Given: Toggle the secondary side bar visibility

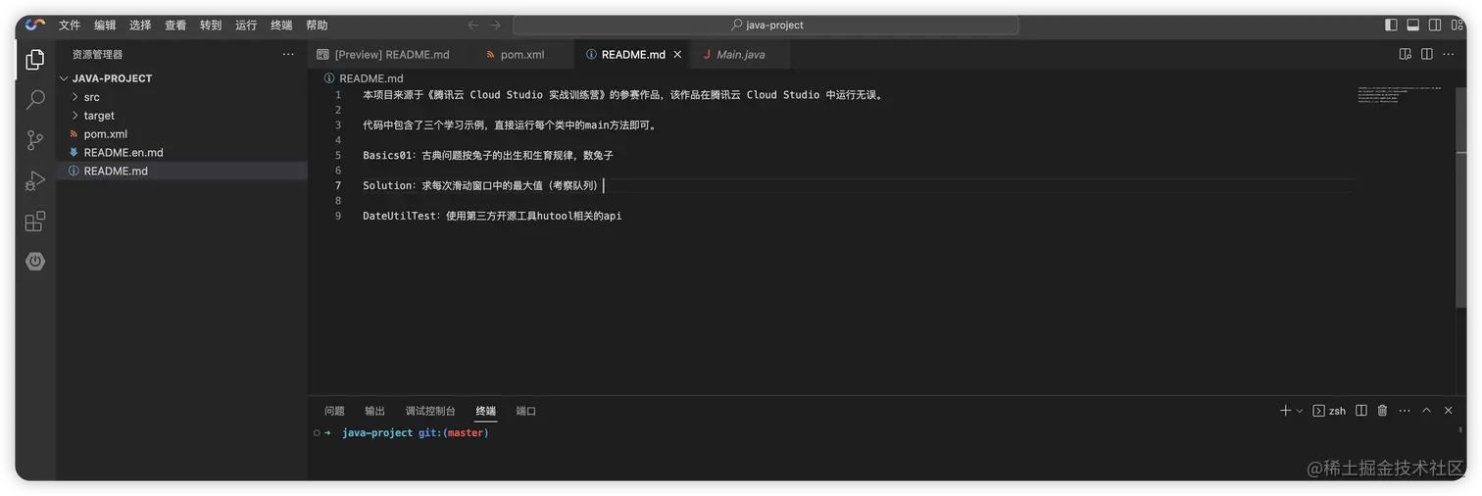Looking at the screenshot, I should 1434,25.
